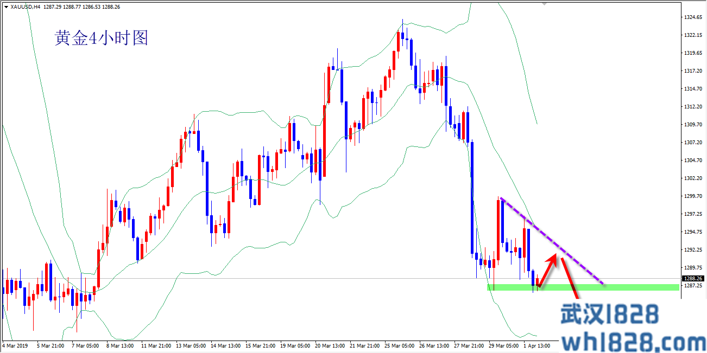Screen dimensions: 707x353
Task: Click the 1294.75 price axis label
Action: tap(693, 232)
